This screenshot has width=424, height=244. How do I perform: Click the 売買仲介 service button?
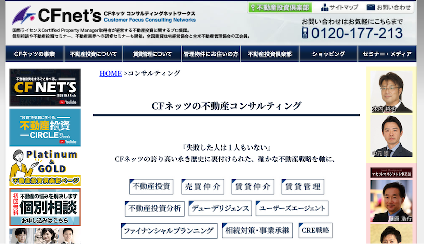pyautogui.click(x=202, y=187)
